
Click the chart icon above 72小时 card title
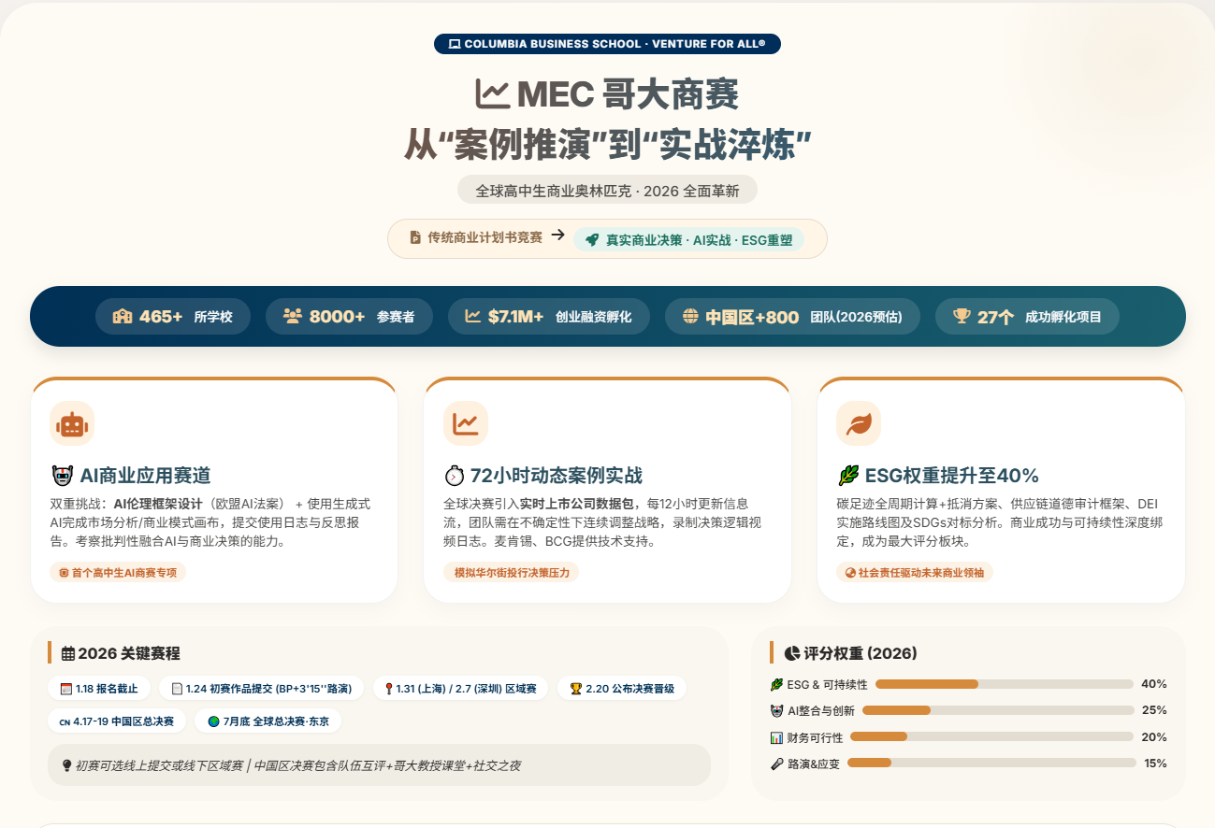click(465, 424)
